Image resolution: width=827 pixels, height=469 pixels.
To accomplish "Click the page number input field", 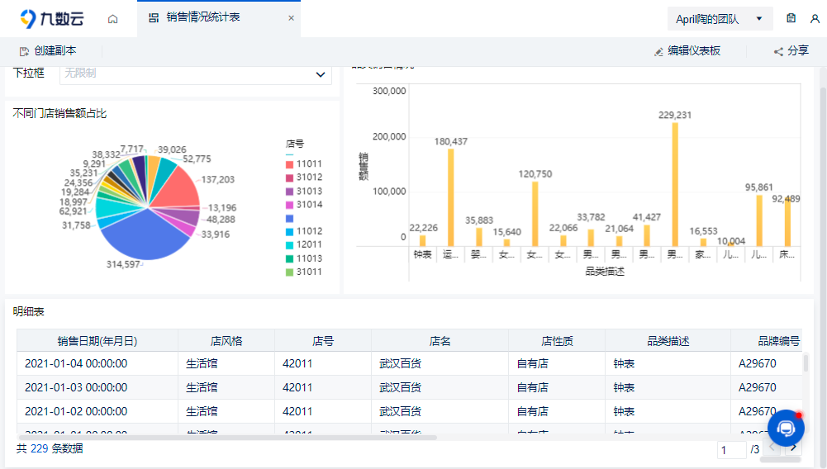I will tap(732, 450).
